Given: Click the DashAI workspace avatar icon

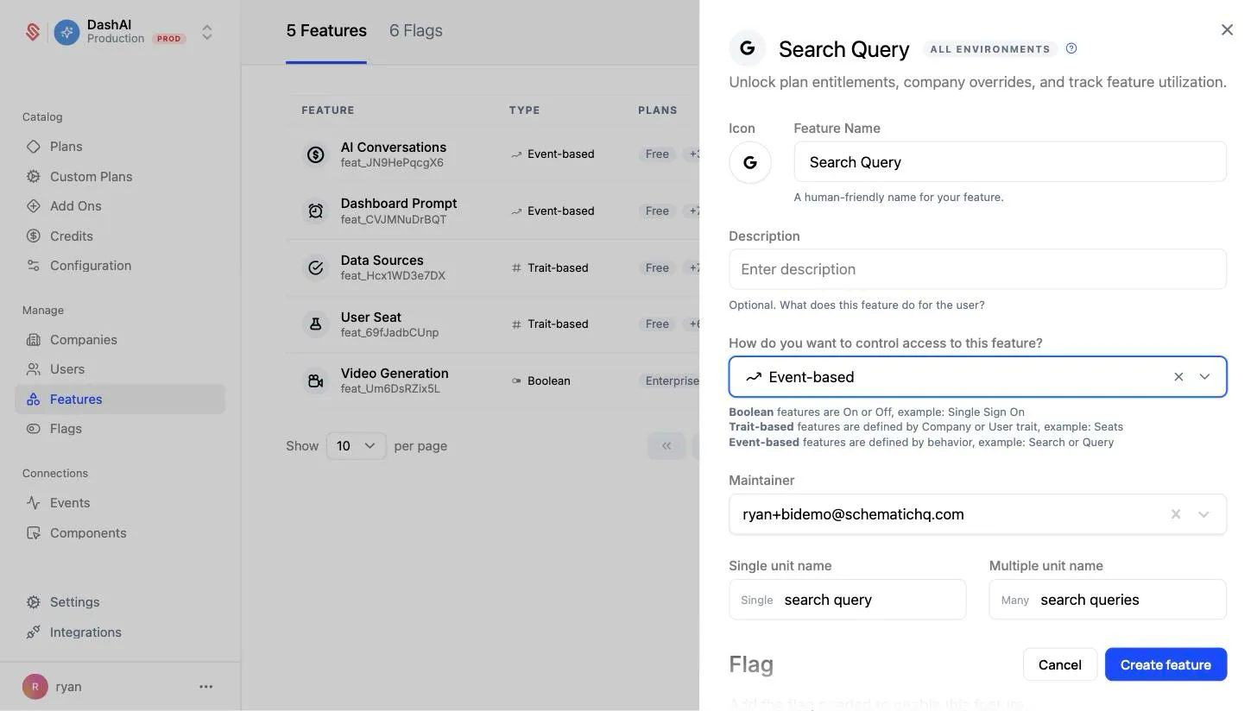Looking at the screenshot, I should click(66, 32).
